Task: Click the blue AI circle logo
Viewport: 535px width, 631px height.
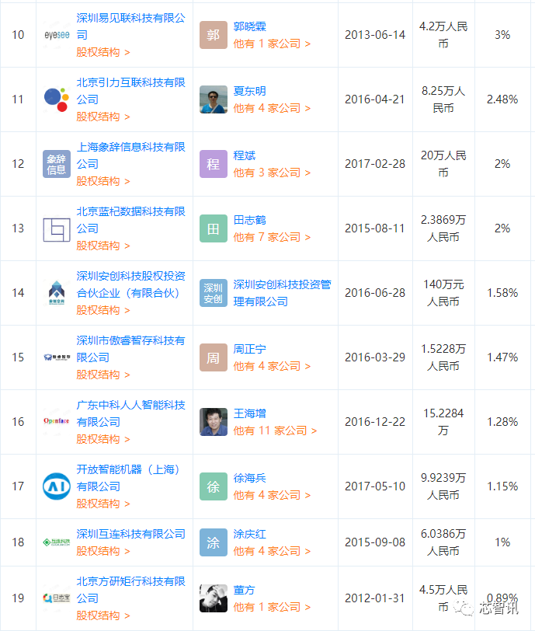Action: click(57, 486)
